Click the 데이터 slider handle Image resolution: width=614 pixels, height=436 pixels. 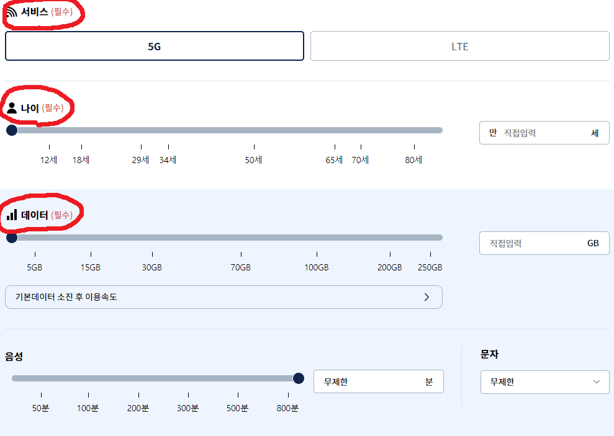pyautogui.click(x=12, y=237)
